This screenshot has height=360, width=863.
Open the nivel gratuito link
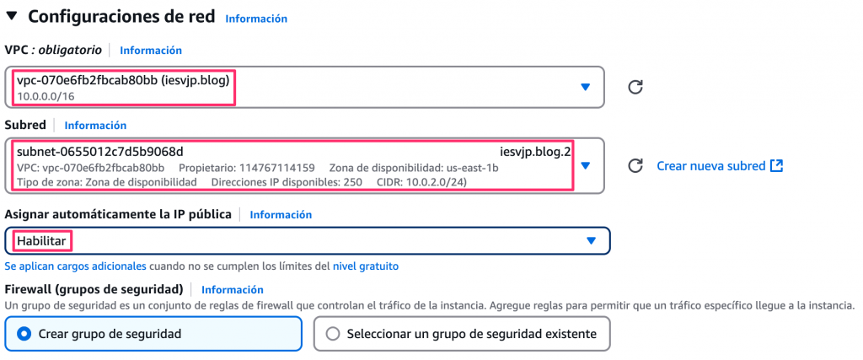[x=366, y=266]
